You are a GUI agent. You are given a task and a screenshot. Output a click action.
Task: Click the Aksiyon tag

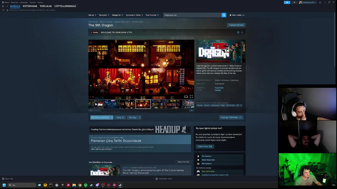200,105
